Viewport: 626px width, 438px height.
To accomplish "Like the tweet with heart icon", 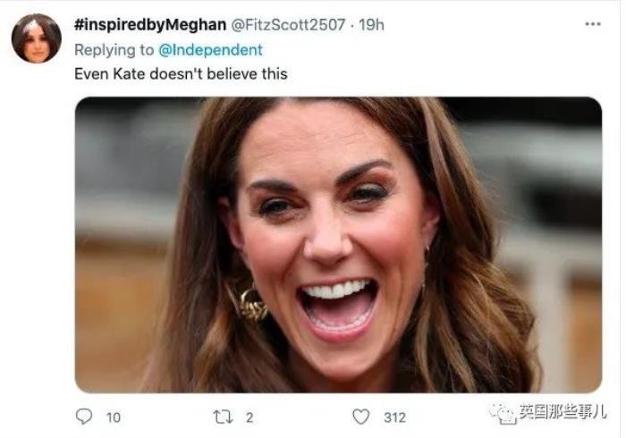I will pyautogui.click(x=360, y=417).
